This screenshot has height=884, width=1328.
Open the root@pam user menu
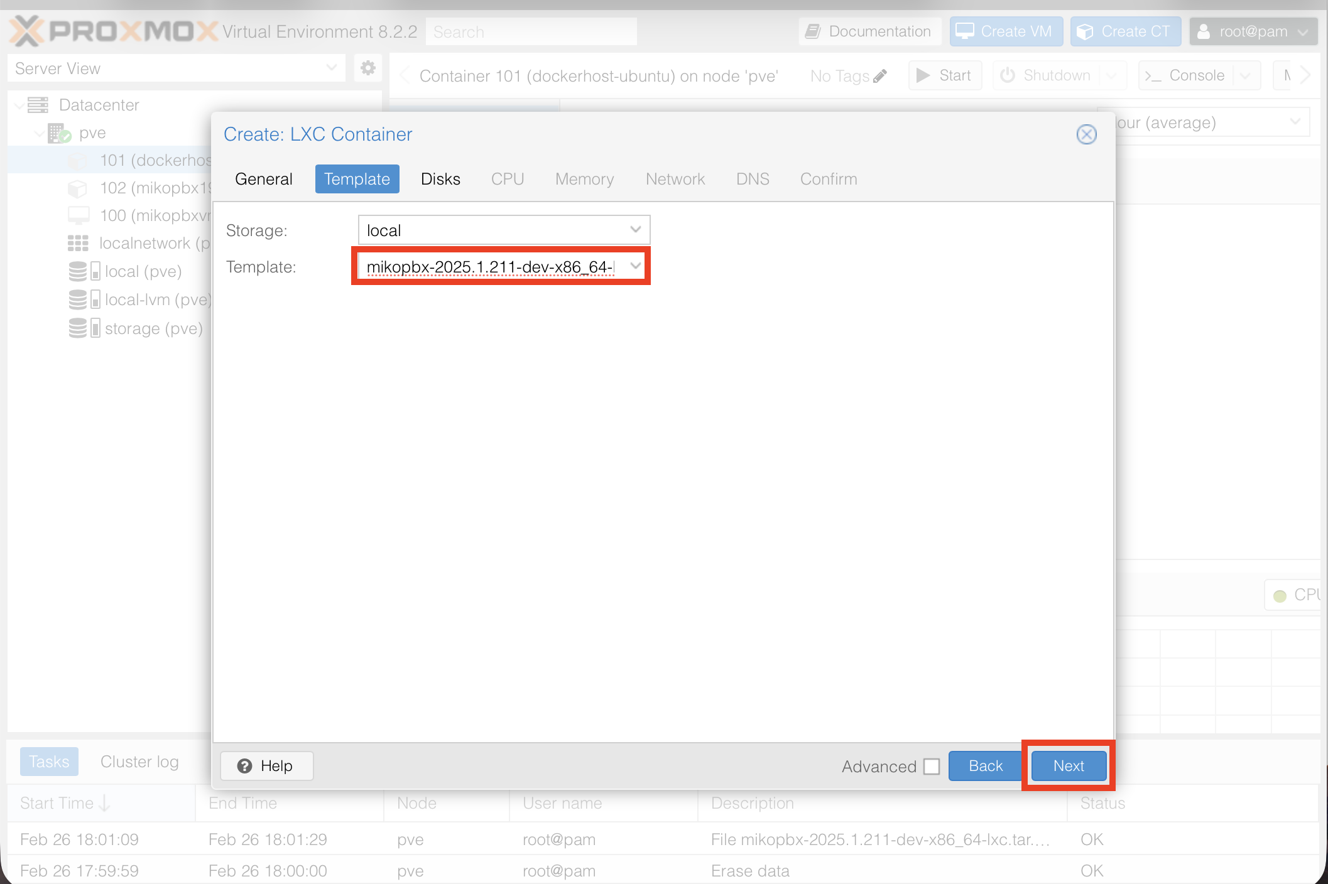[x=1253, y=31]
